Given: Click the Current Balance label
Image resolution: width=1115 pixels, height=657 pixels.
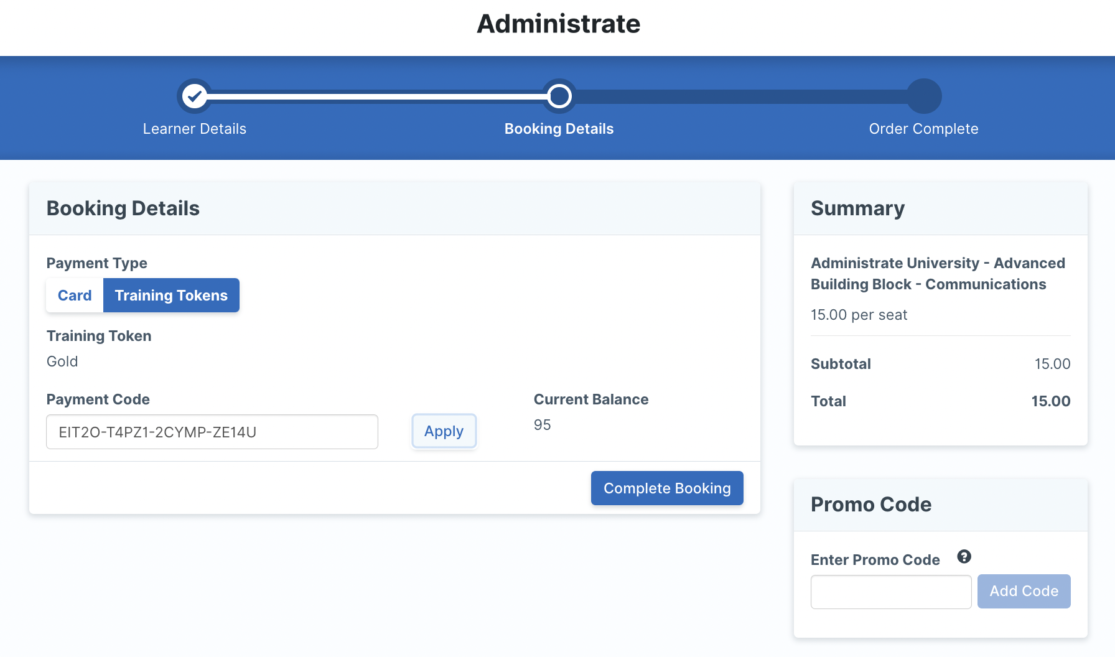Looking at the screenshot, I should click(x=591, y=399).
